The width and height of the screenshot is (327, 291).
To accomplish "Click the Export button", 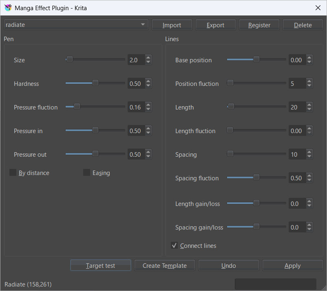I will pyautogui.click(x=215, y=25).
